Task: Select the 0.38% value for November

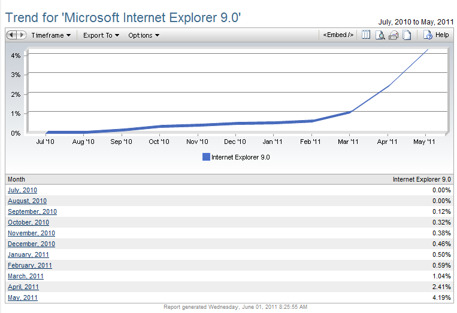Action: [441, 233]
